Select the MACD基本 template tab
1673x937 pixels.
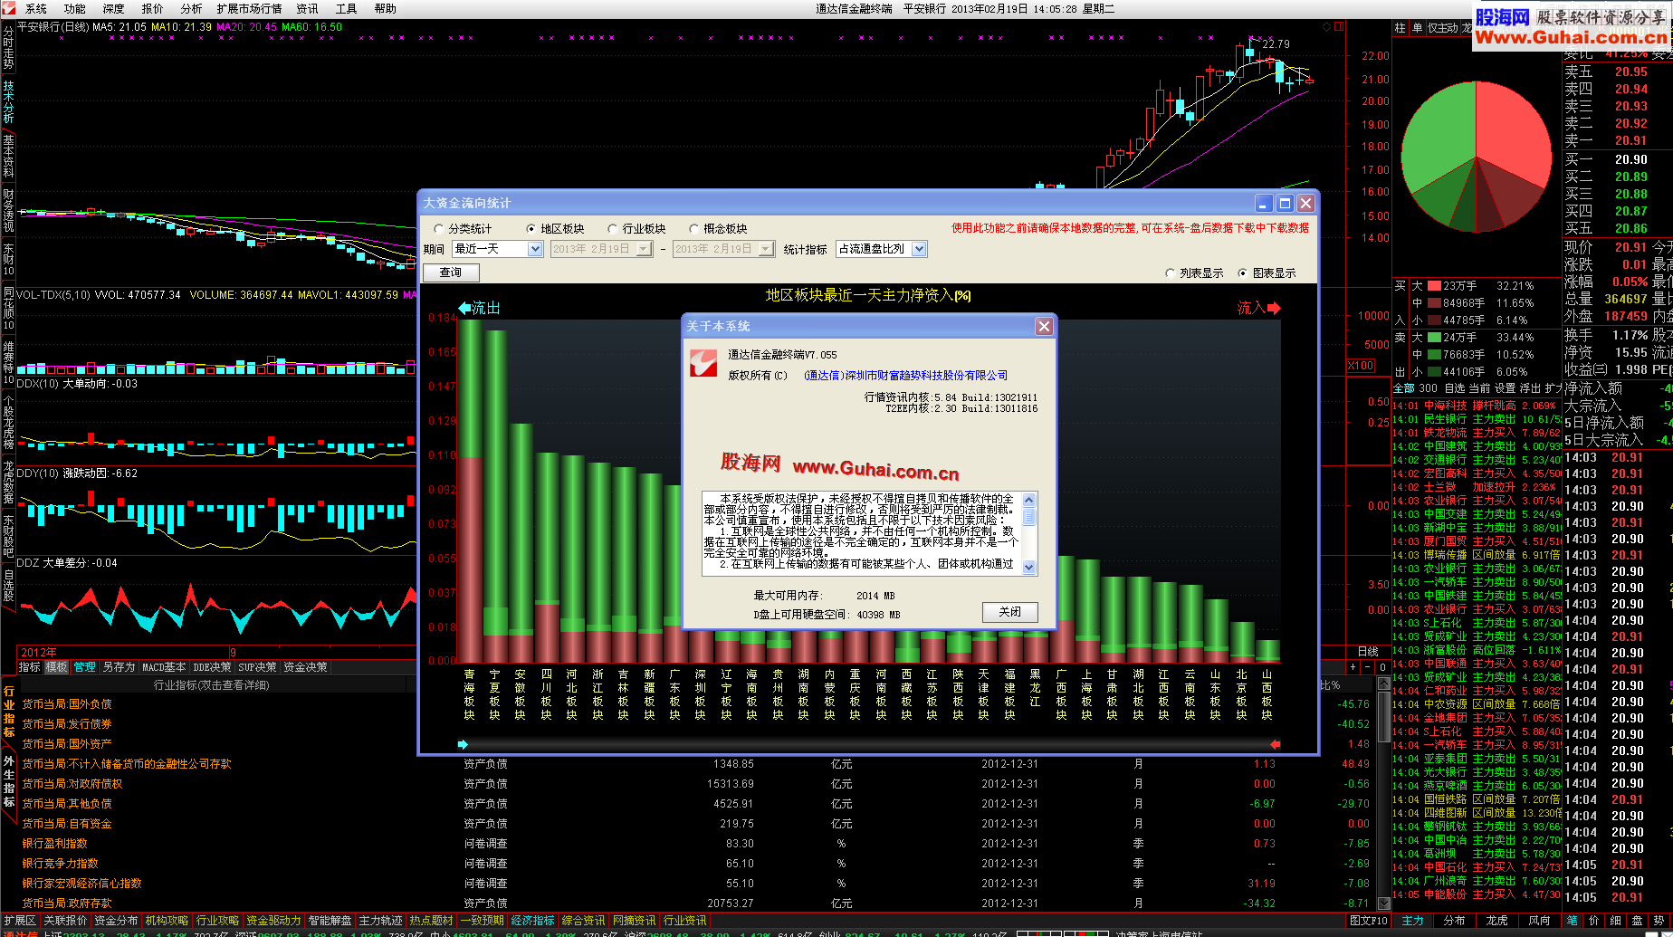[164, 667]
